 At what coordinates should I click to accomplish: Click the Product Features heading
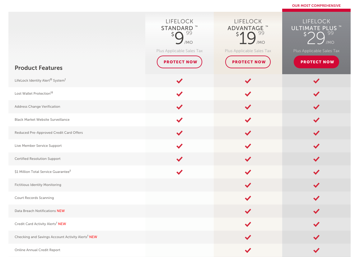coord(39,68)
